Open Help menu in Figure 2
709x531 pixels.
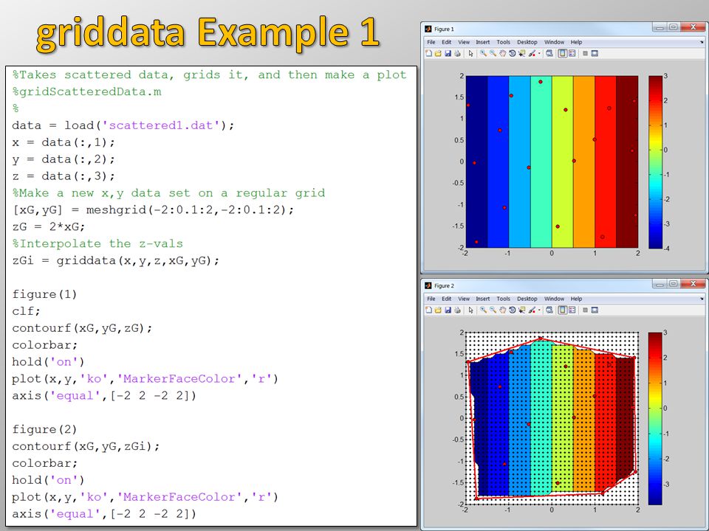point(577,299)
